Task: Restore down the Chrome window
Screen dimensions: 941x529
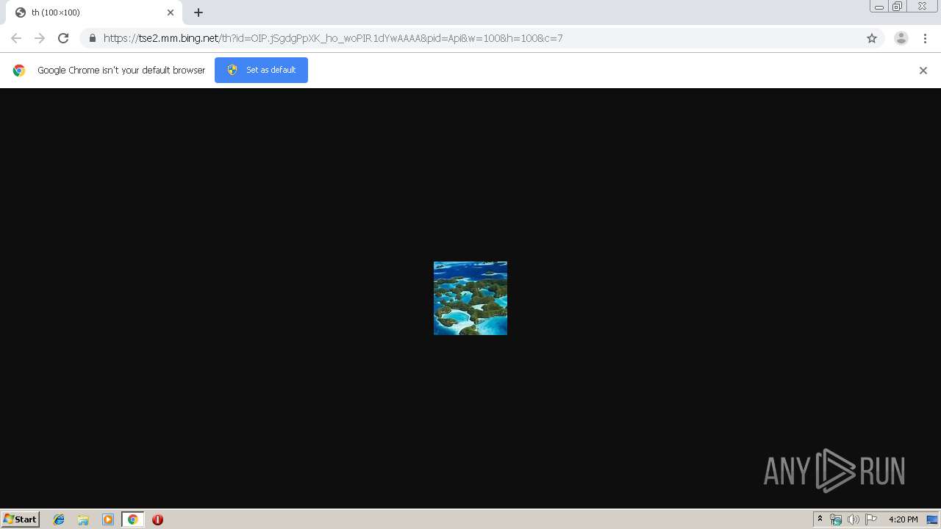Action: pyautogui.click(x=898, y=7)
